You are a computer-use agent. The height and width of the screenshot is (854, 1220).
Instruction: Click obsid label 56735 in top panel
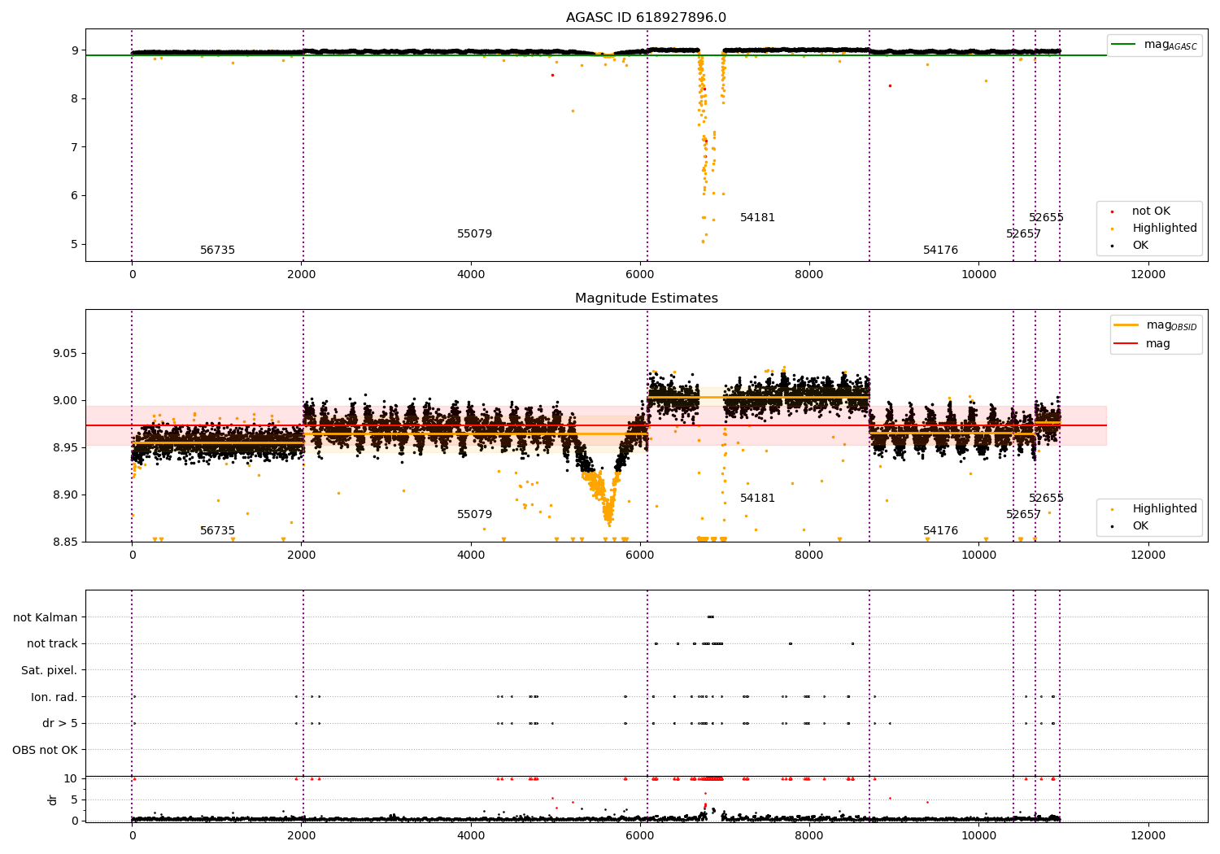[217, 251]
